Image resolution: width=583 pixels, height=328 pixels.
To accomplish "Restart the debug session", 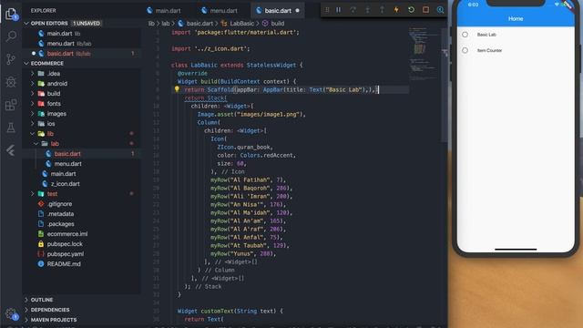I will point(411,10).
